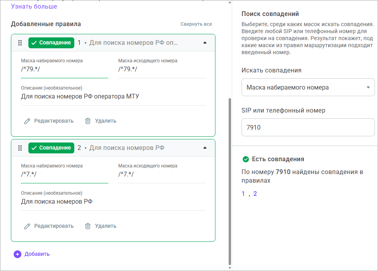Click Свернуть все to collapse all rules
Image resolution: width=378 pixels, height=271 pixels.
pyautogui.click(x=196, y=24)
